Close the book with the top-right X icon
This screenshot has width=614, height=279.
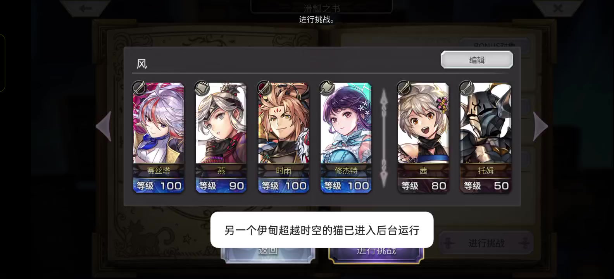tap(557, 8)
